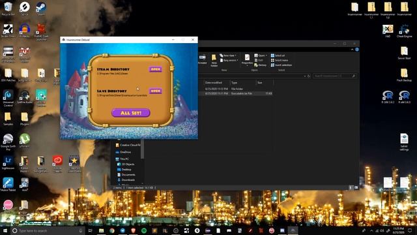Select 3D Objects in navigation pane
Screen dimensions: 417x235
coord(126,164)
